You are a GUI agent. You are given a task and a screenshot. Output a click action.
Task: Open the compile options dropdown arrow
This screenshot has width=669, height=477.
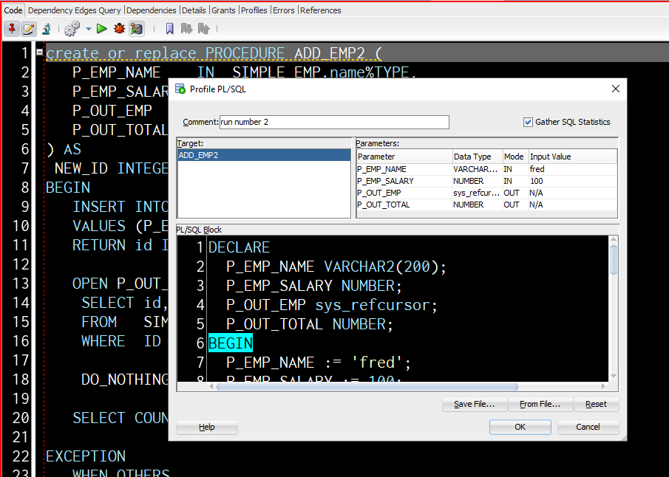pos(88,29)
